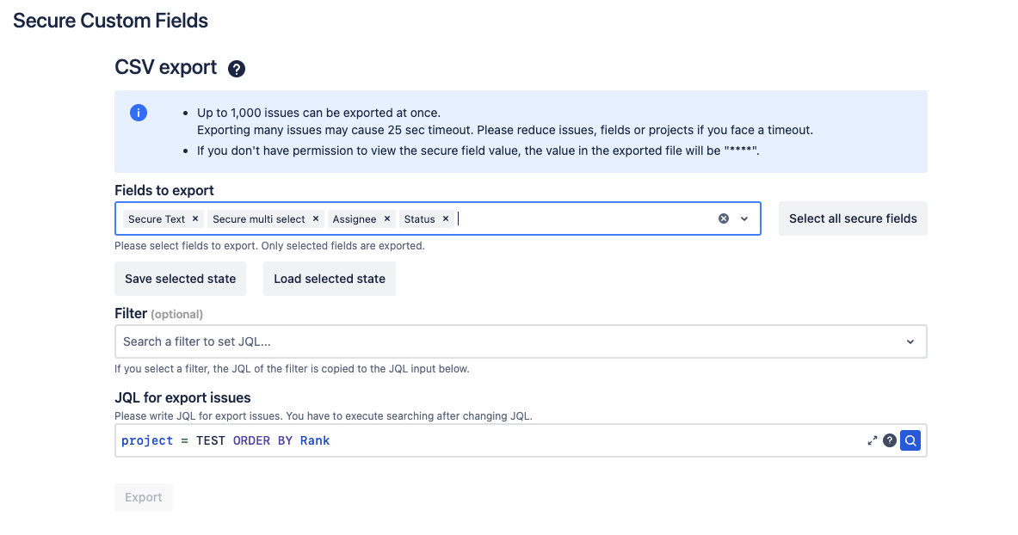Click the Secure Custom Fields page title
1018x535 pixels.
[110, 21]
